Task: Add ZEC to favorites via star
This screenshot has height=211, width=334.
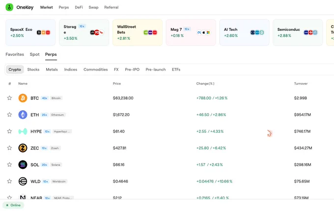Action: [x=9, y=148]
